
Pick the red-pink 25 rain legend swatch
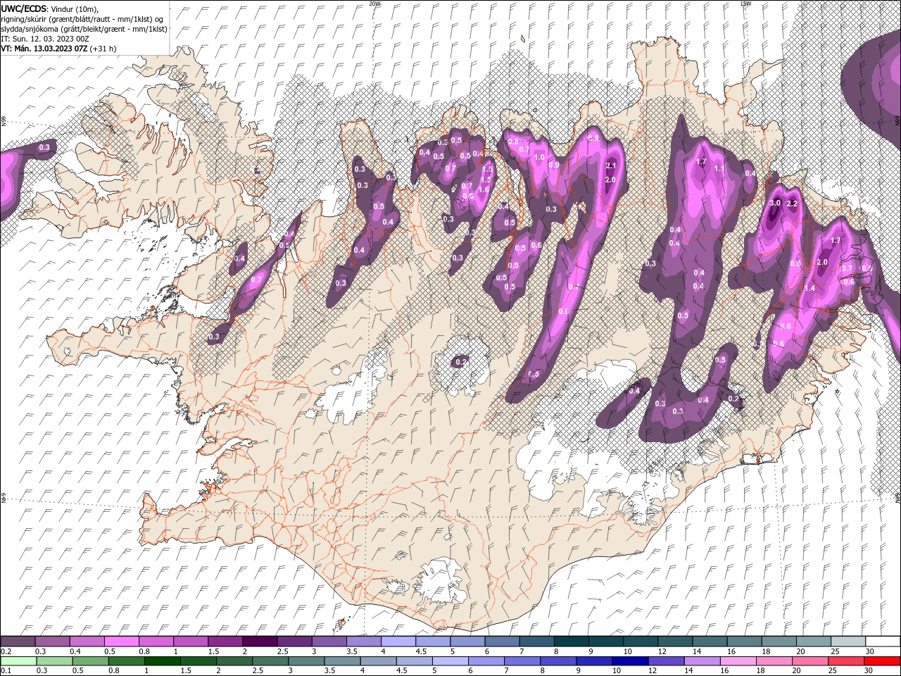[x=847, y=661]
